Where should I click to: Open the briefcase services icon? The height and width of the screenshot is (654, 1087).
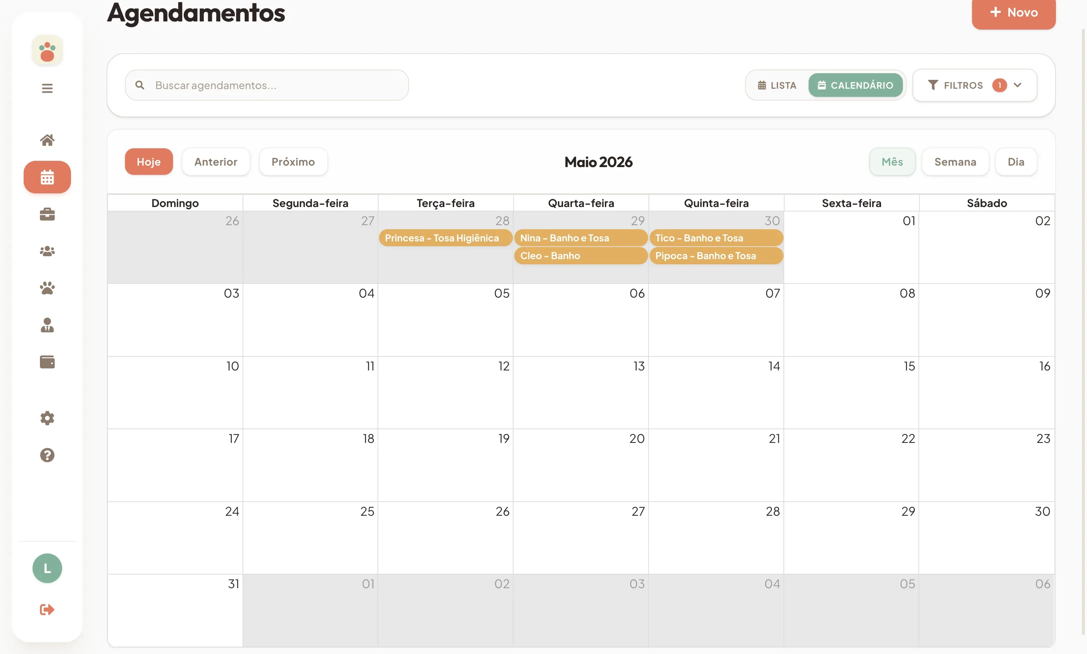[47, 214]
